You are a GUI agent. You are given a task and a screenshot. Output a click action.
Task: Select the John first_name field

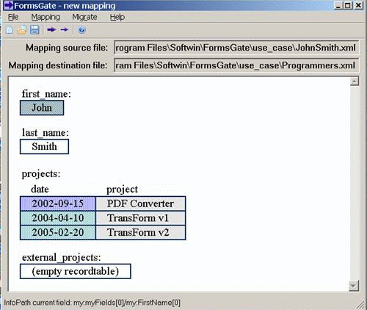pos(42,108)
